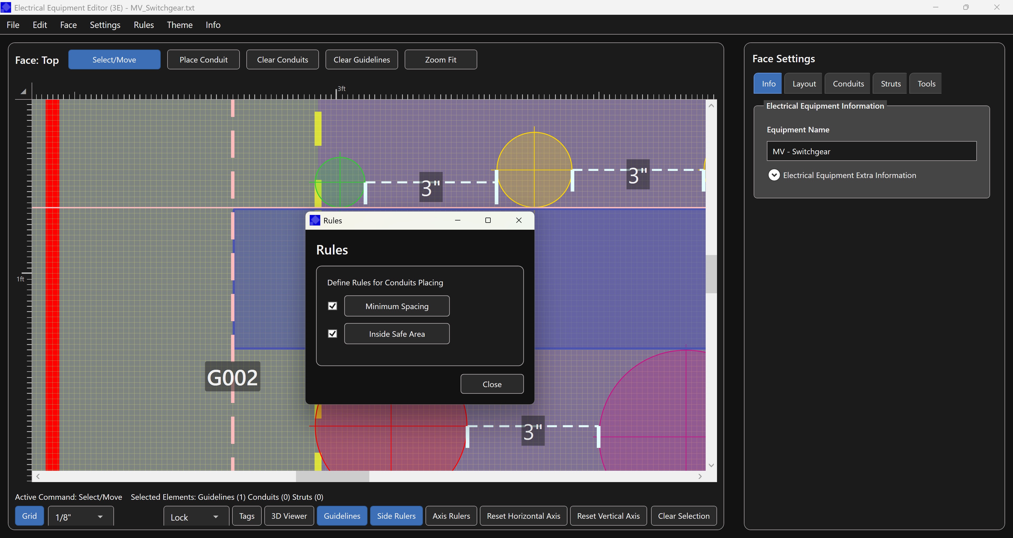Close the Rules dialog with Close button

click(x=491, y=384)
